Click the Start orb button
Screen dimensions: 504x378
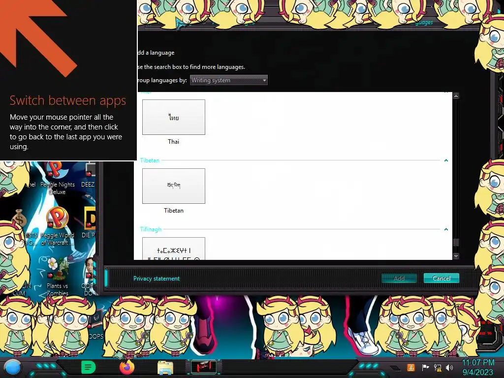(x=13, y=367)
